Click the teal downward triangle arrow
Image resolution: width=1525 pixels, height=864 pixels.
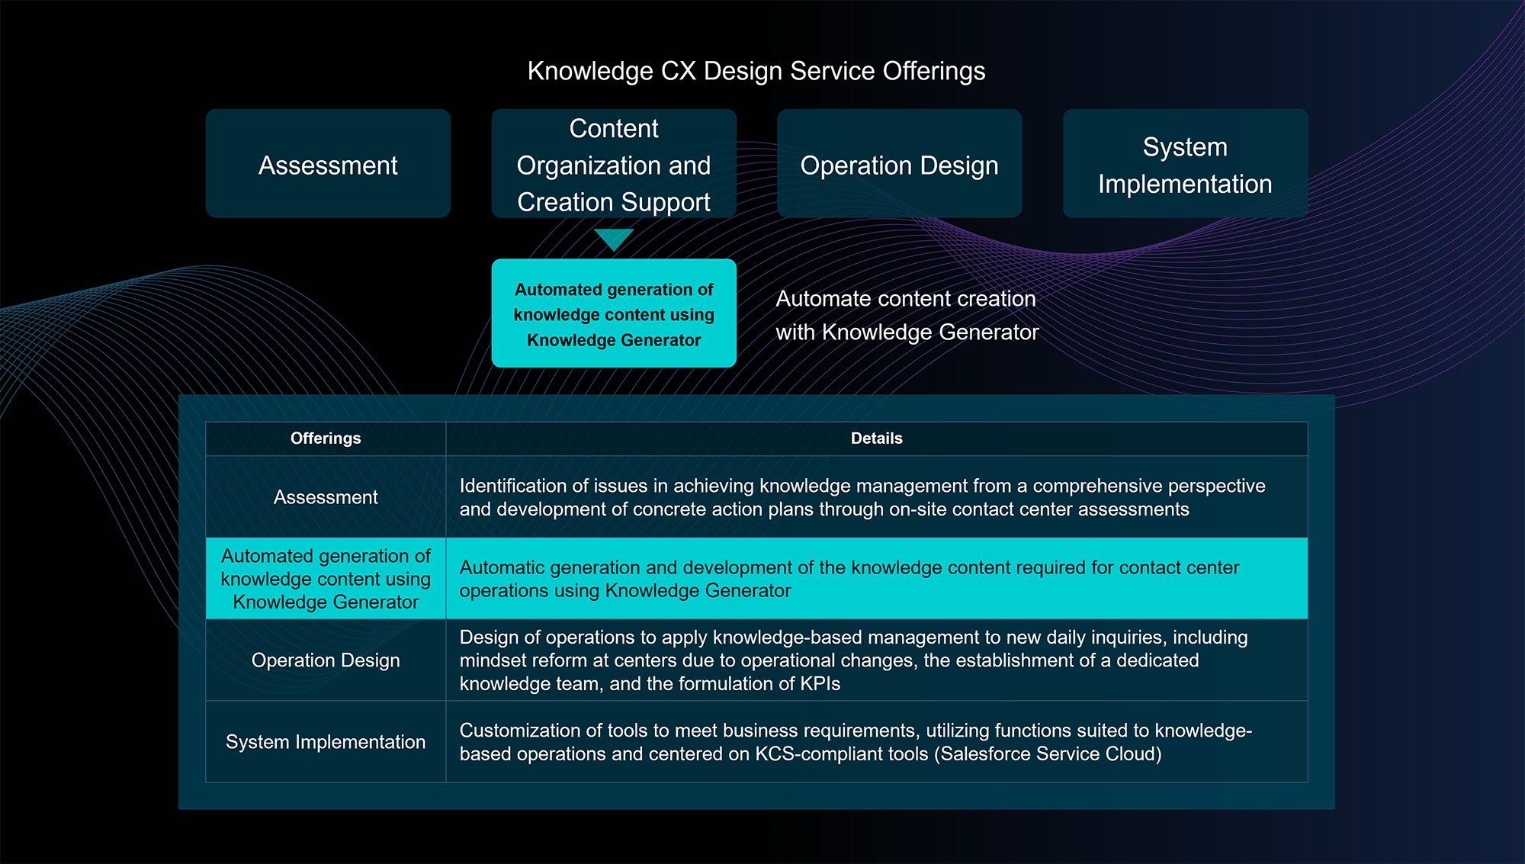click(613, 239)
